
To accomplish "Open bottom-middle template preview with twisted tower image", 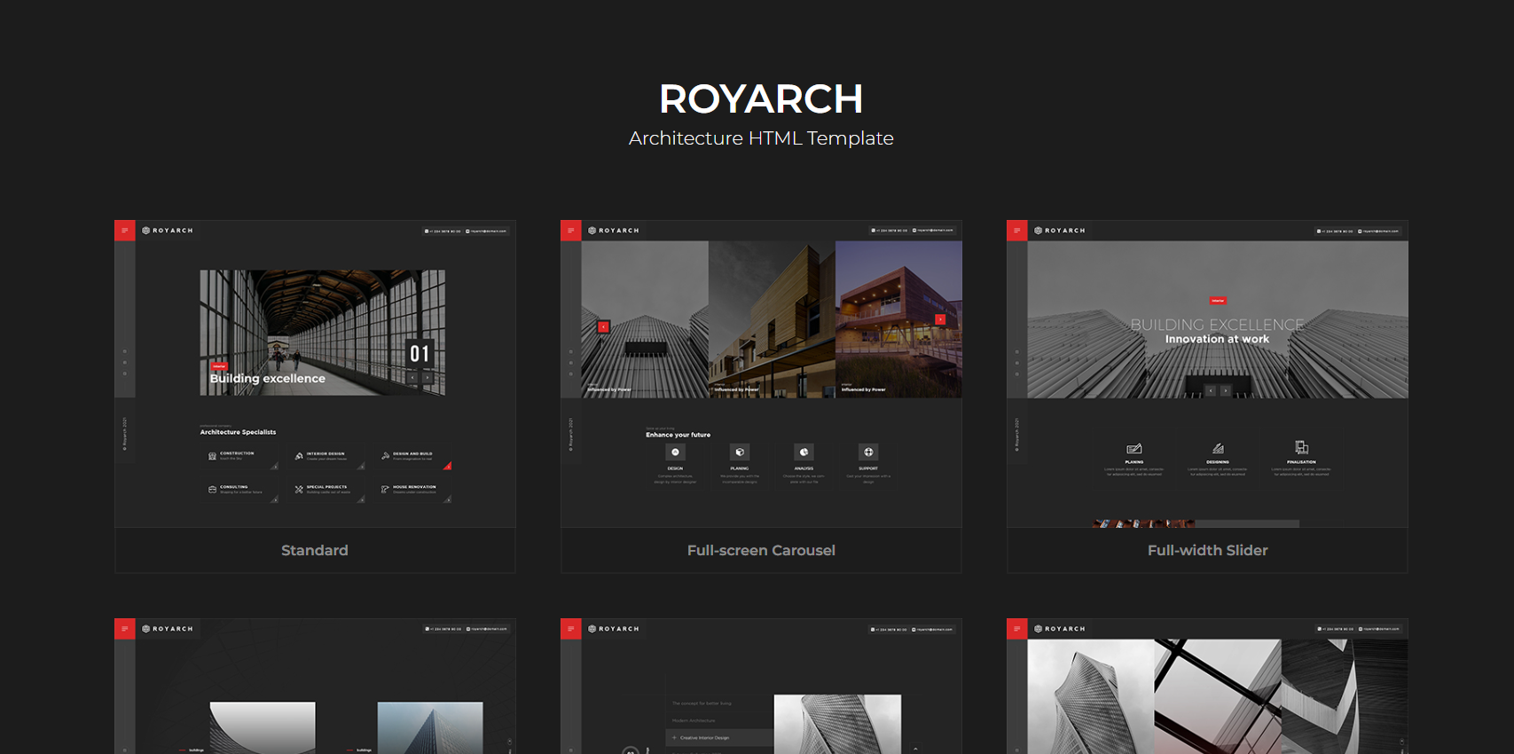I will pyautogui.click(x=761, y=687).
